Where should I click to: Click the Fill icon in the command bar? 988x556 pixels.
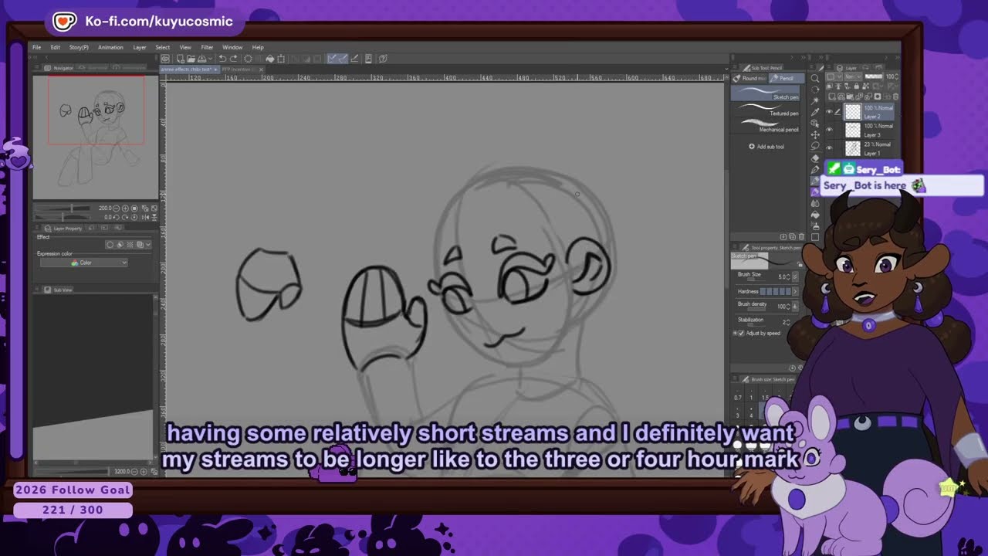click(x=270, y=59)
